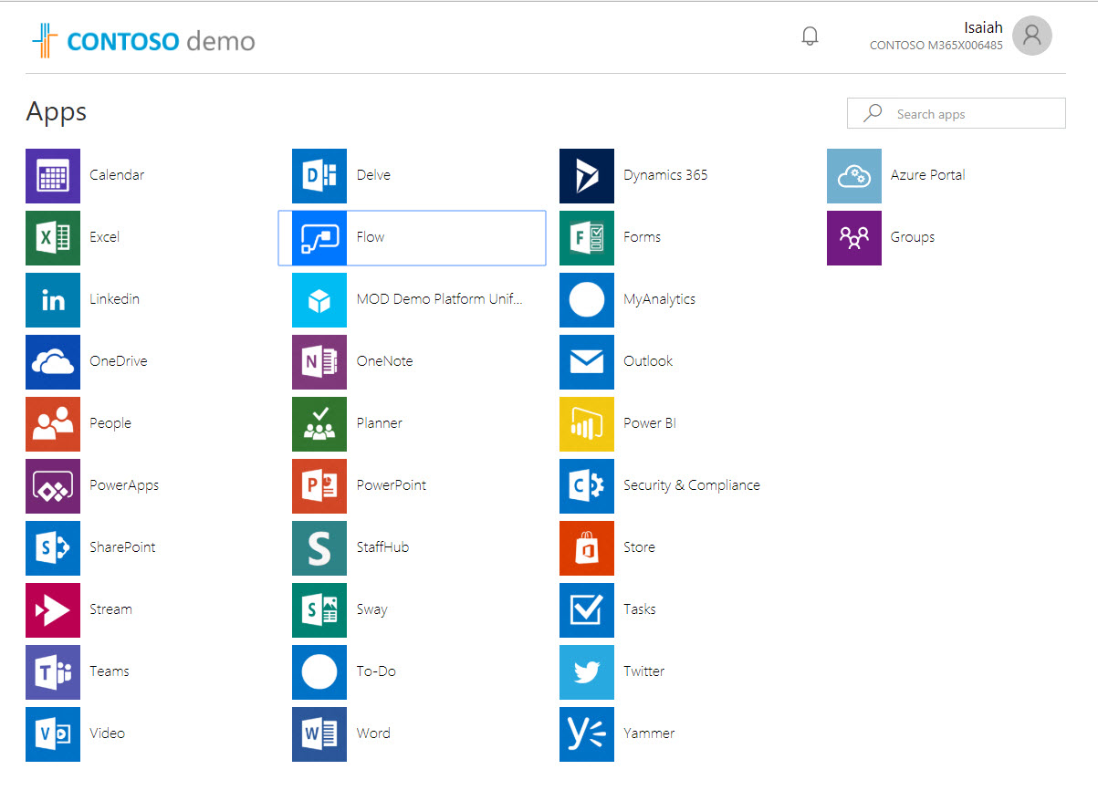
Task: Launch Delve from its icon
Action: [x=319, y=176]
